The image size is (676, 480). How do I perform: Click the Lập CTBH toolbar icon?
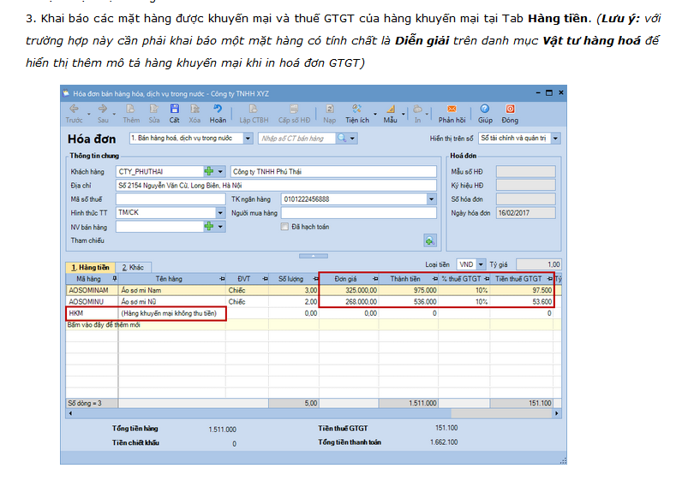(254, 114)
